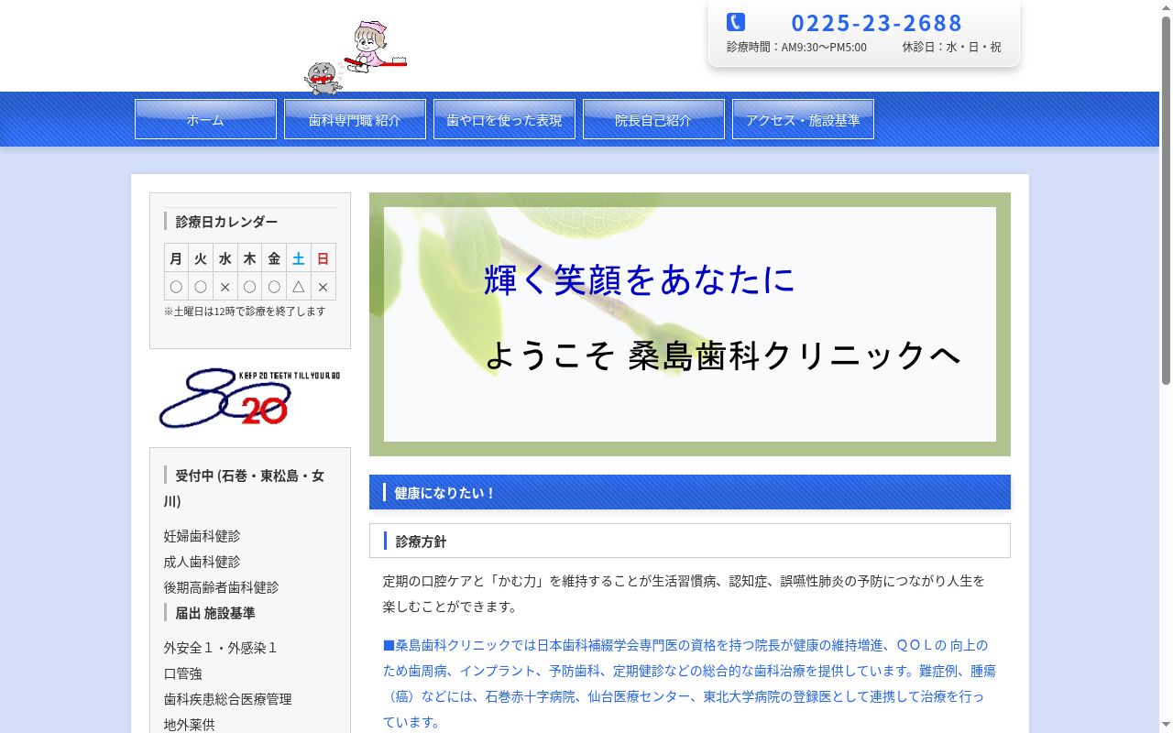Image resolution: width=1173 pixels, height=733 pixels.
Task: Click the 月 column header in calendar
Action: 176,258
